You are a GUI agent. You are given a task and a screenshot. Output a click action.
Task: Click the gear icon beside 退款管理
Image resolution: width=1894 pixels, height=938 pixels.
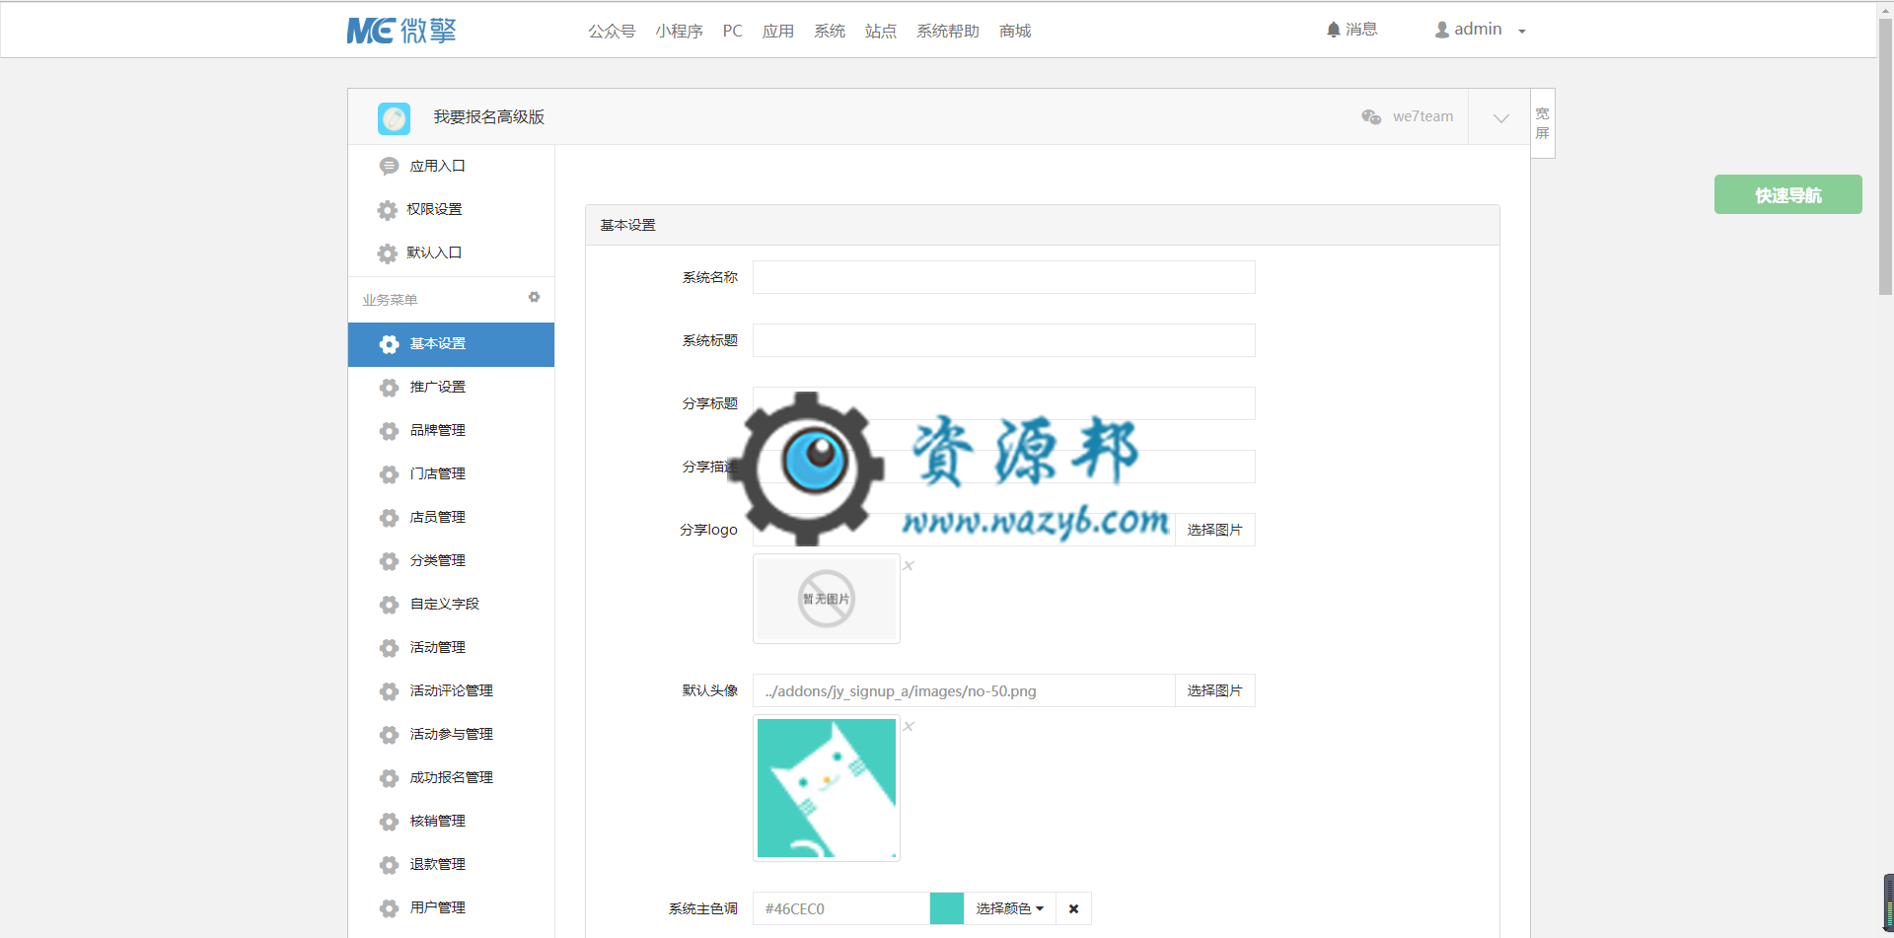[x=390, y=865]
